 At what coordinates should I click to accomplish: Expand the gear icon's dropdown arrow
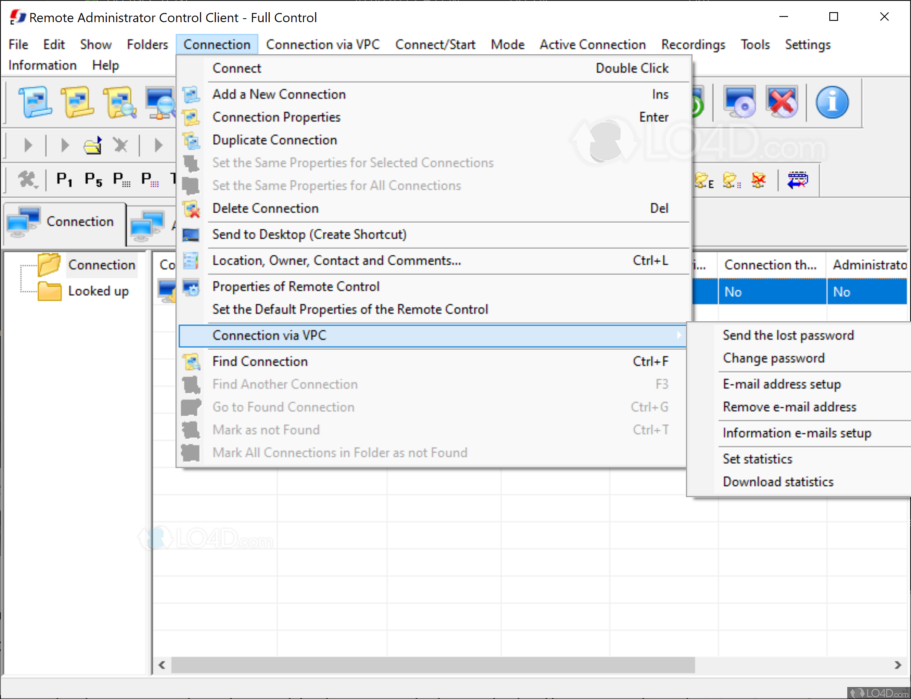tap(36, 186)
